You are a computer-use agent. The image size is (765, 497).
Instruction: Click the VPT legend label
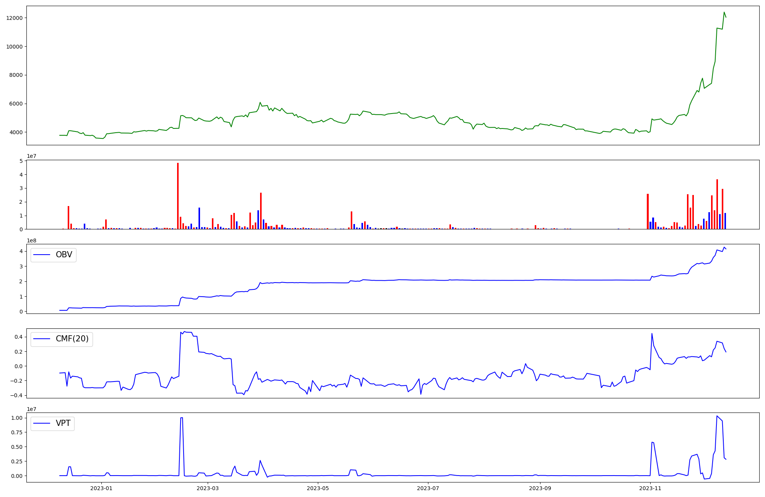(63, 423)
